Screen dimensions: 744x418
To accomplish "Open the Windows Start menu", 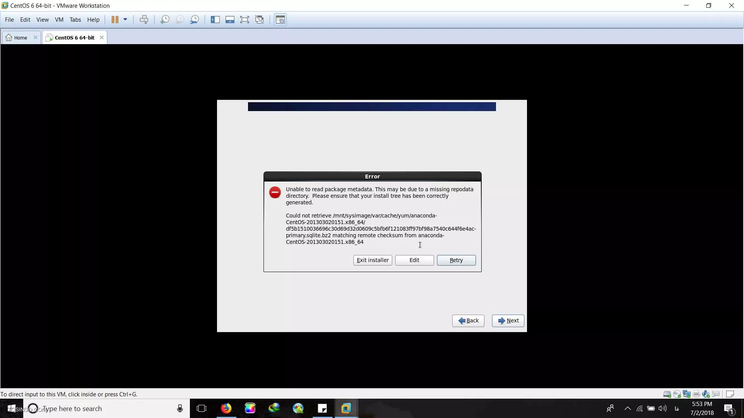I will (x=12, y=408).
